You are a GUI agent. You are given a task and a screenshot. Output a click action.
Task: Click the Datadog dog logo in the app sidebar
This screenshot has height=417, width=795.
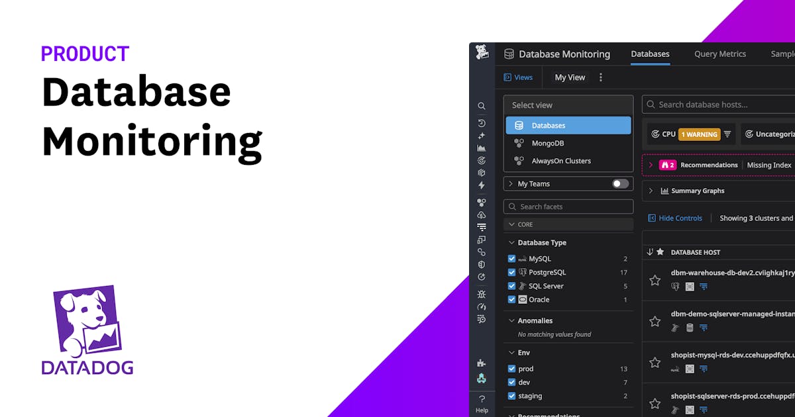coord(482,53)
